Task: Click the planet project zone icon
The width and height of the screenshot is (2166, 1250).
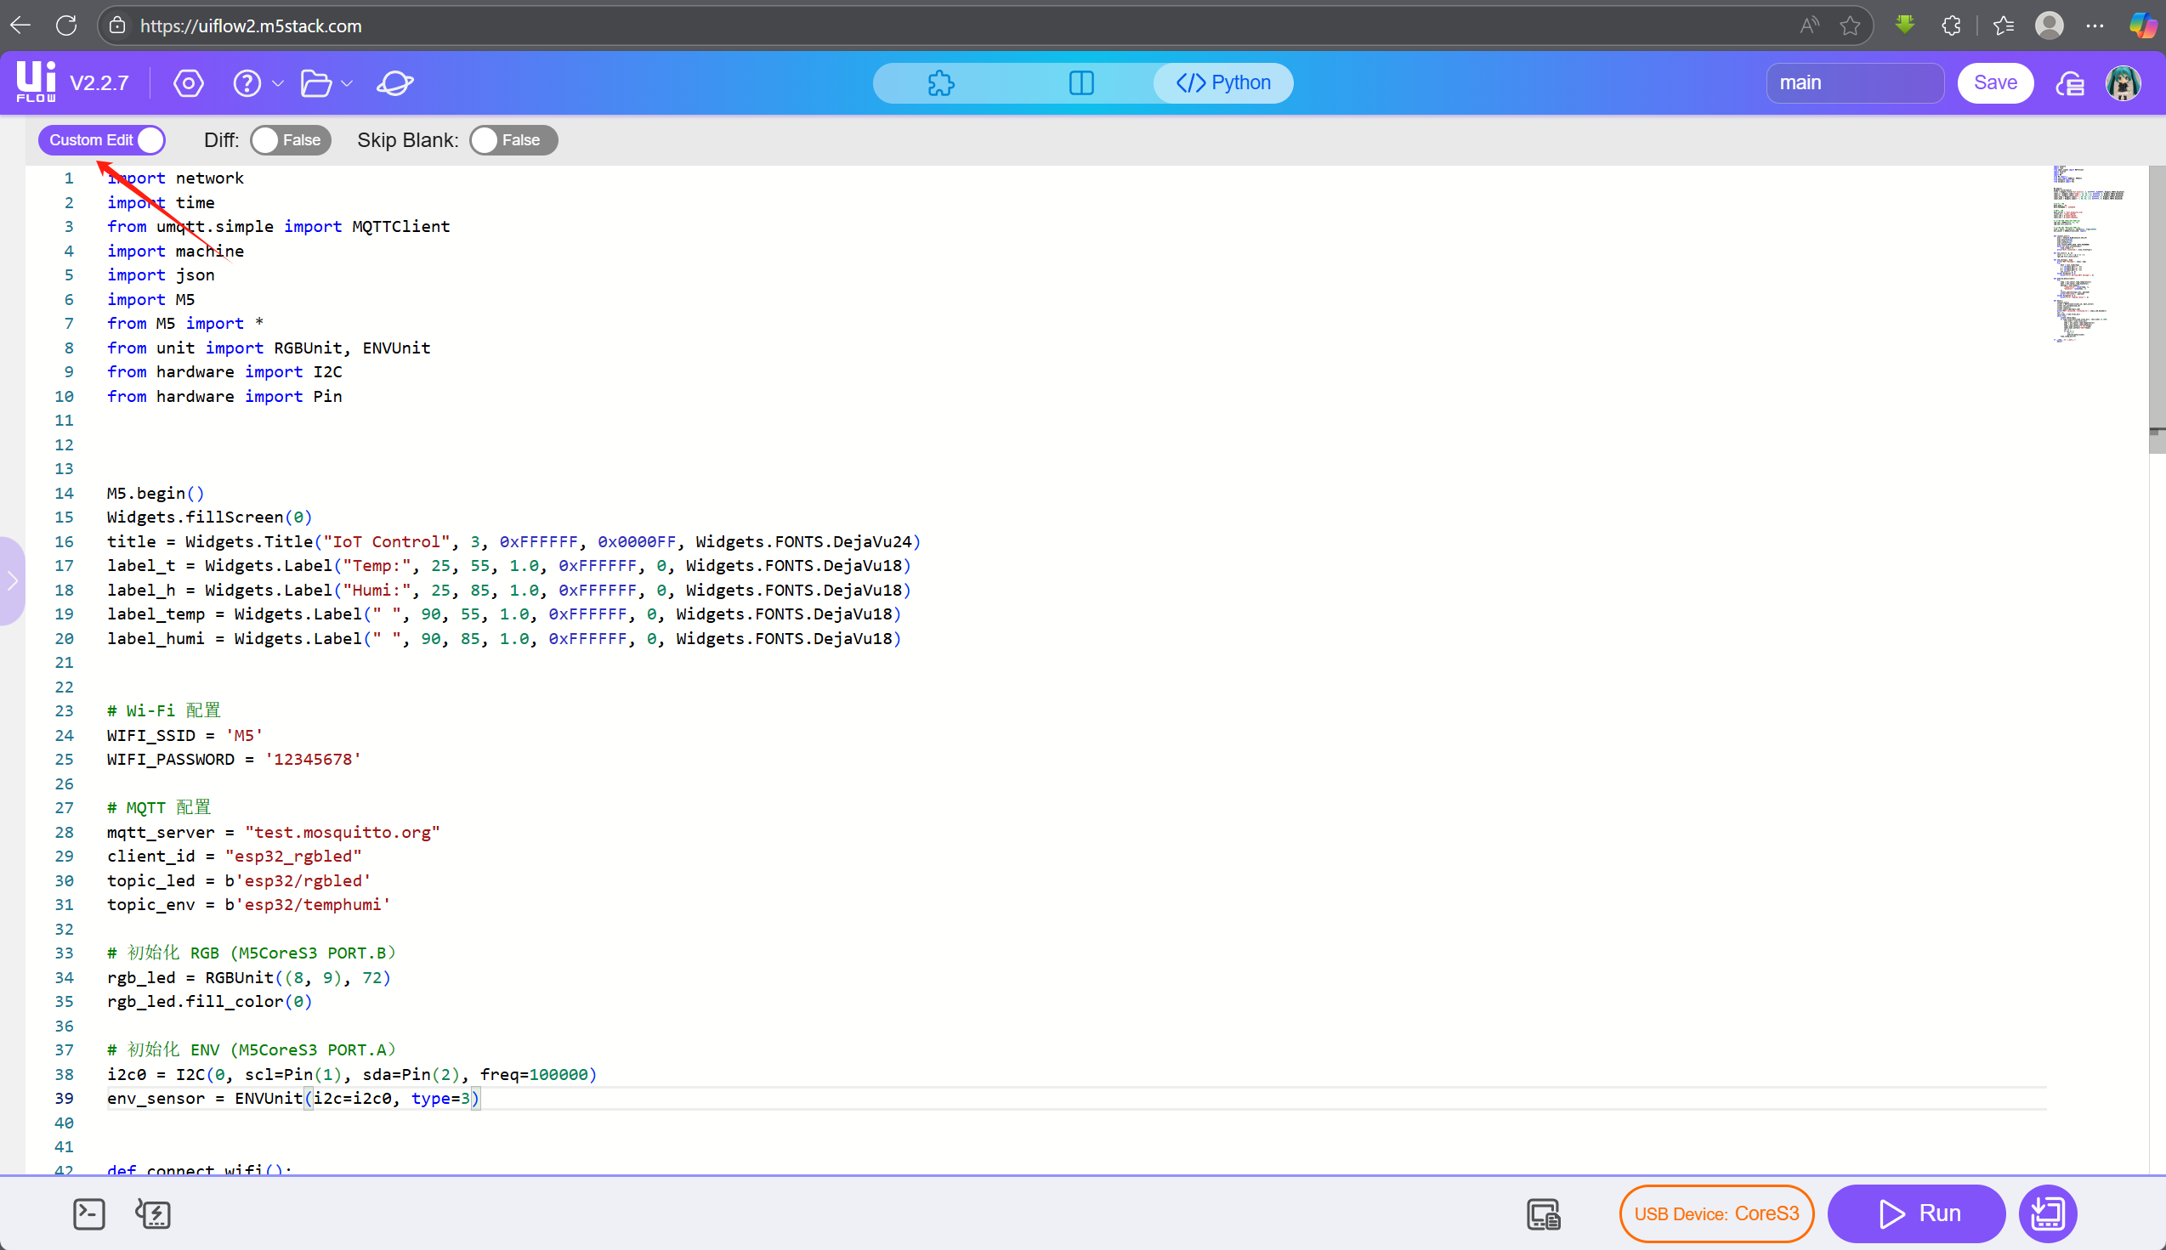Action: coord(395,83)
